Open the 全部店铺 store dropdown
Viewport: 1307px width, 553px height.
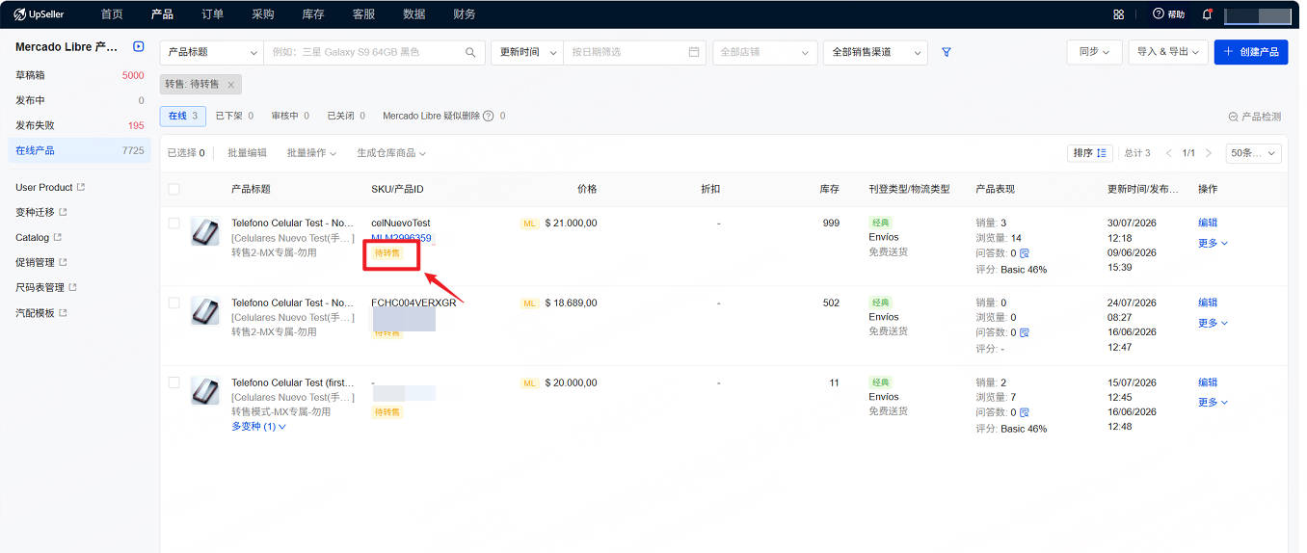pos(765,52)
